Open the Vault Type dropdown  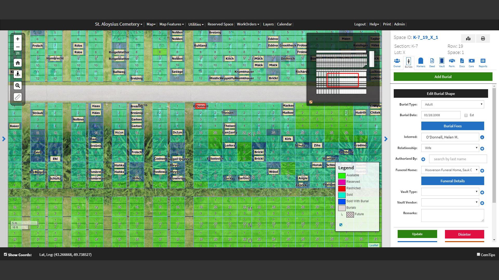coord(450,192)
